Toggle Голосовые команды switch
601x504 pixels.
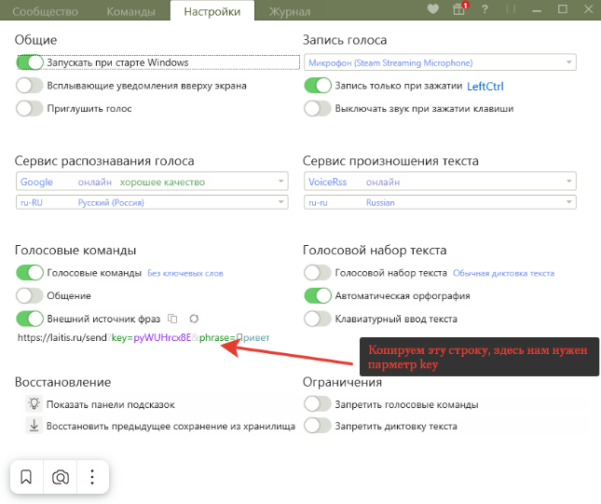point(30,273)
